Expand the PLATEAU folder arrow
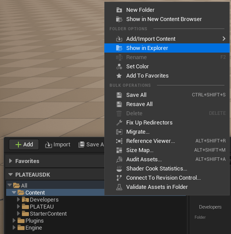This screenshot has width=231, height=234. pos(18,206)
